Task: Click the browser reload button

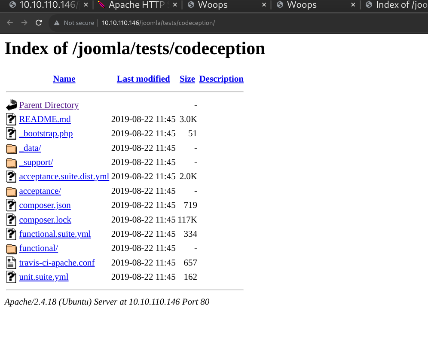Action: coord(39,23)
